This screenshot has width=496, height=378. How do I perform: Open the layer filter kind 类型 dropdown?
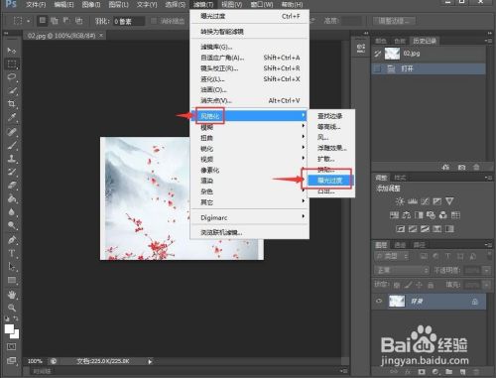click(392, 256)
